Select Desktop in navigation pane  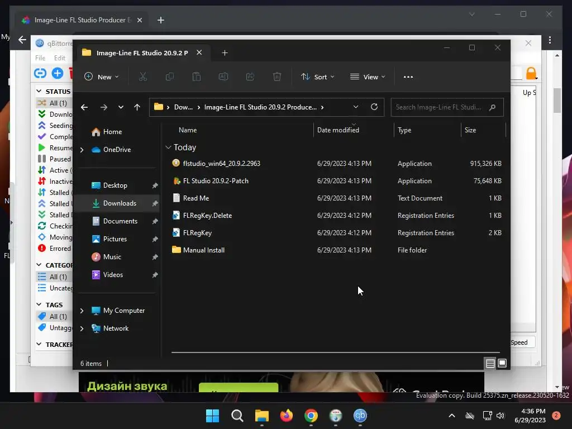click(x=118, y=185)
